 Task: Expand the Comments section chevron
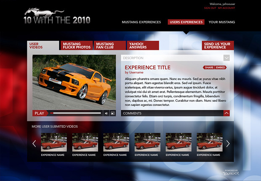pyautogui.click(x=226, y=113)
